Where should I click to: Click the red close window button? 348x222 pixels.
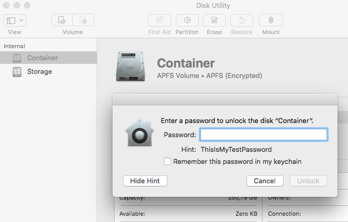click(7, 6)
